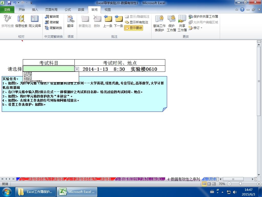Switch to Page Break Preview in status bar
The height and width of the screenshot is (197, 262).
214,184
